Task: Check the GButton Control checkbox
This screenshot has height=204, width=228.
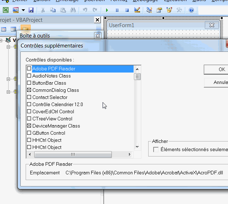Action: pyautogui.click(x=29, y=133)
